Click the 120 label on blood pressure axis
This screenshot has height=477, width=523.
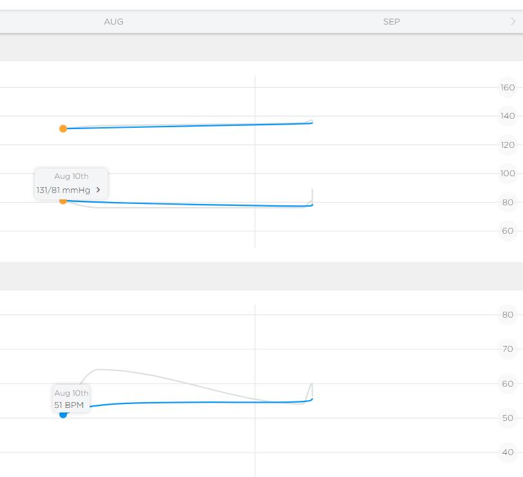508,145
